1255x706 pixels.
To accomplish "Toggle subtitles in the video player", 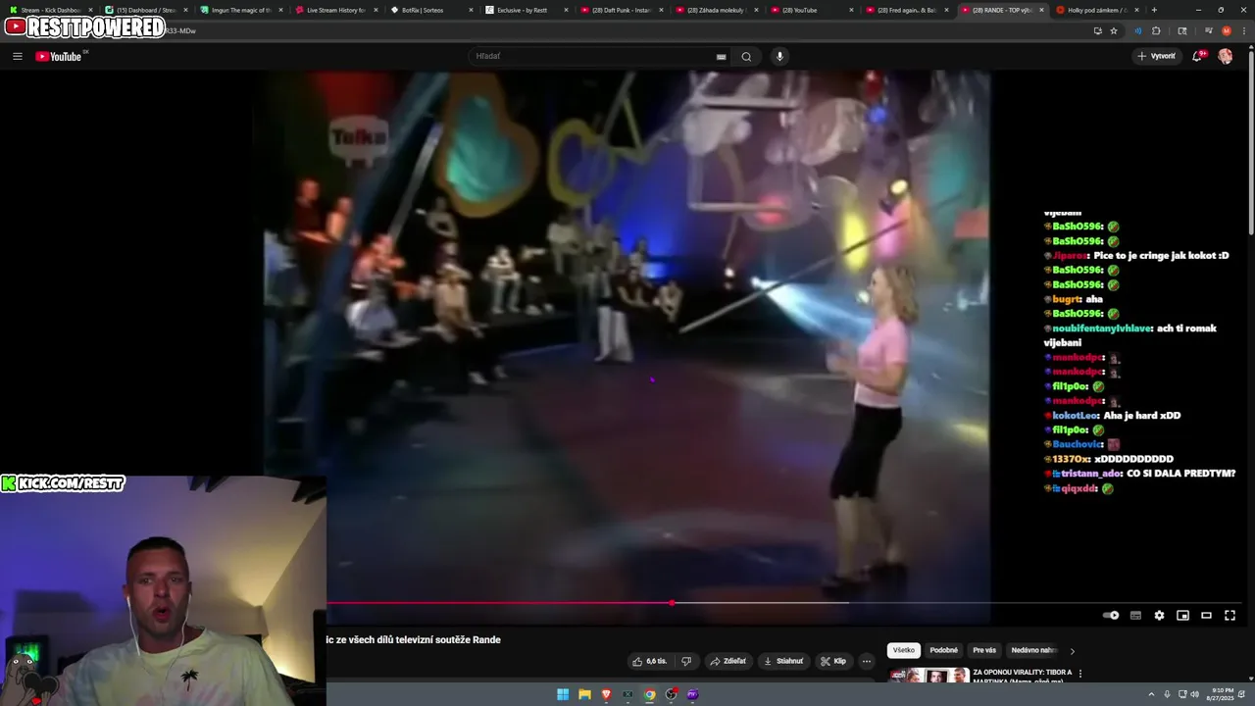I will tap(1135, 615).
